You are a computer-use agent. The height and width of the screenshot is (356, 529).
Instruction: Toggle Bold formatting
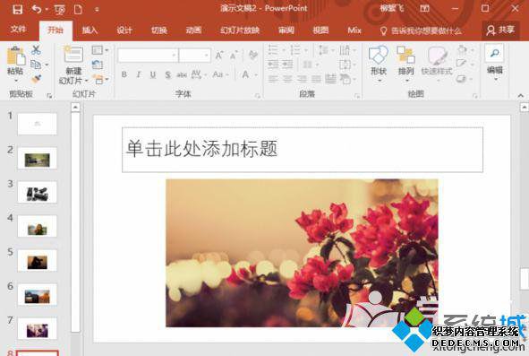[x=124, y=74]
